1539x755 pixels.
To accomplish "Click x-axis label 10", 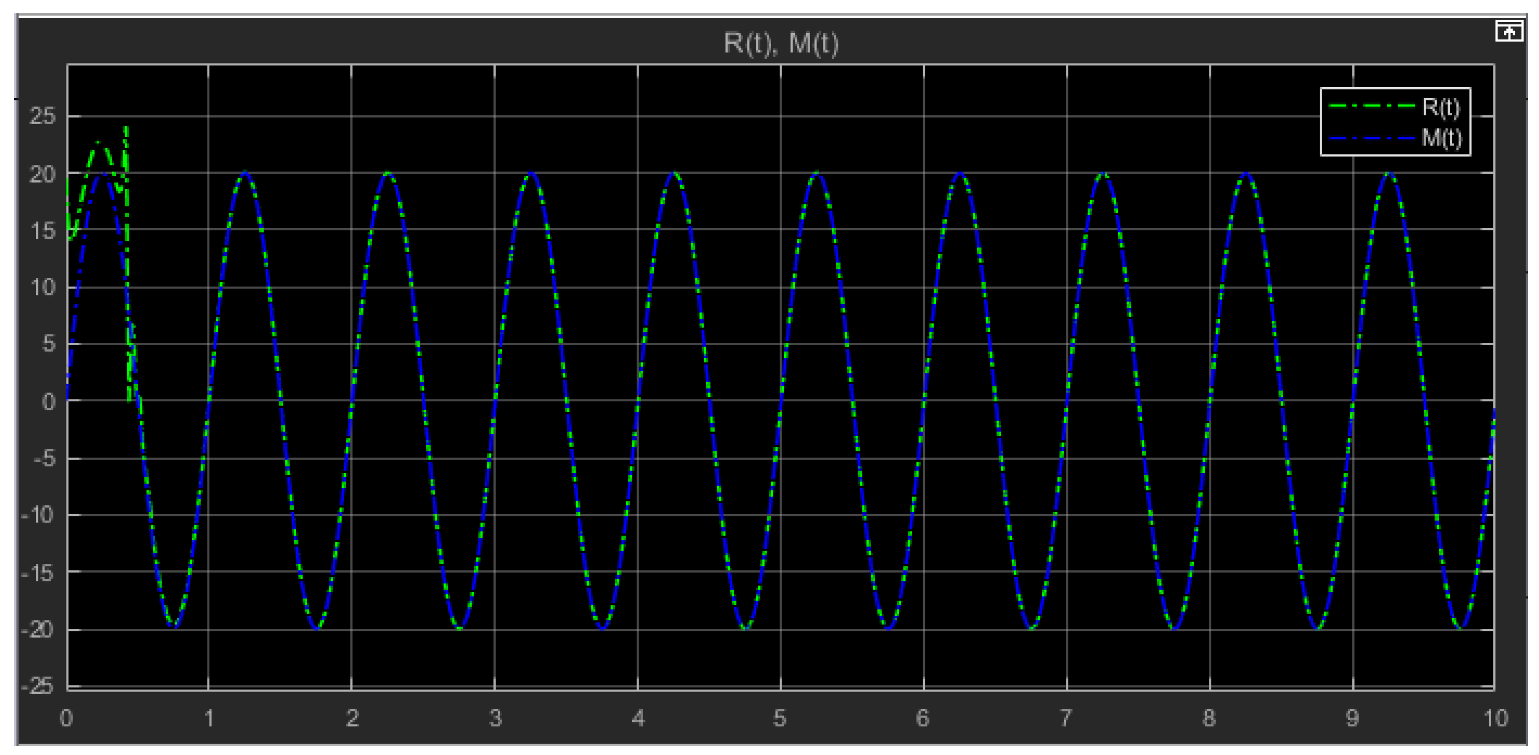I will point(1495,718).
